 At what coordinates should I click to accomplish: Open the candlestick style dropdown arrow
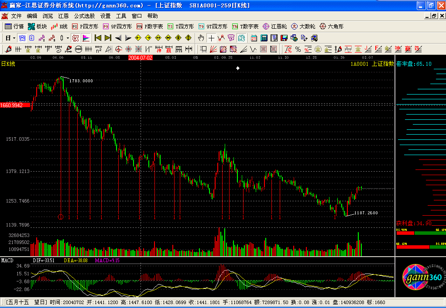click(x=68, y=38)
